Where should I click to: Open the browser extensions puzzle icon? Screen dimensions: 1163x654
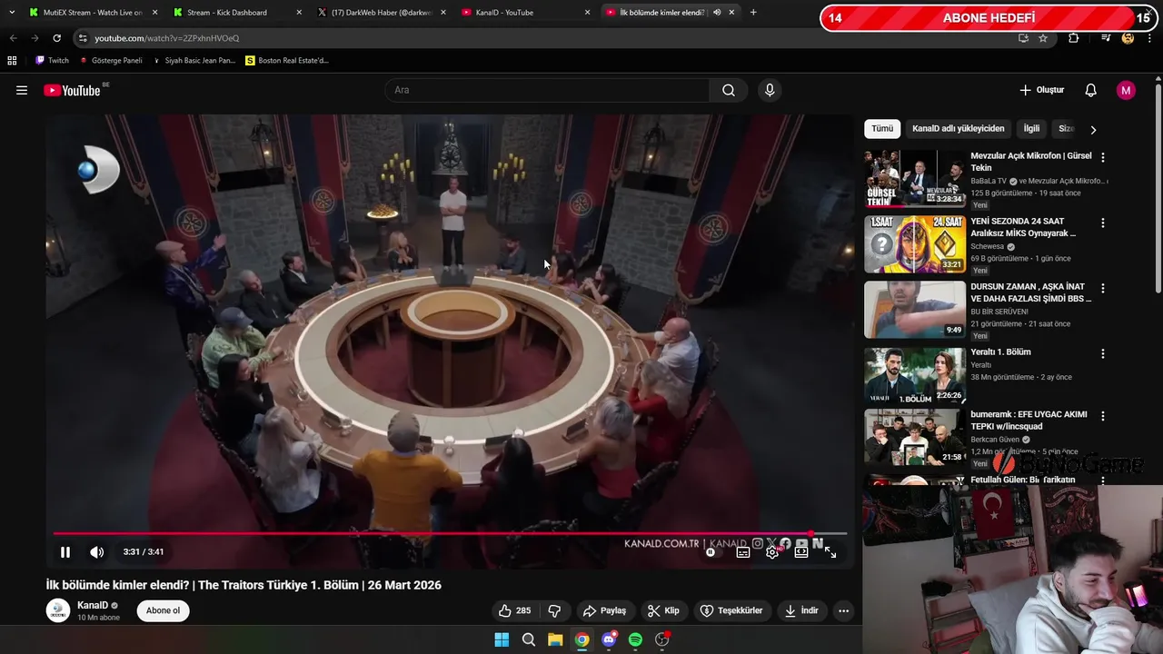pos(1074,38)
